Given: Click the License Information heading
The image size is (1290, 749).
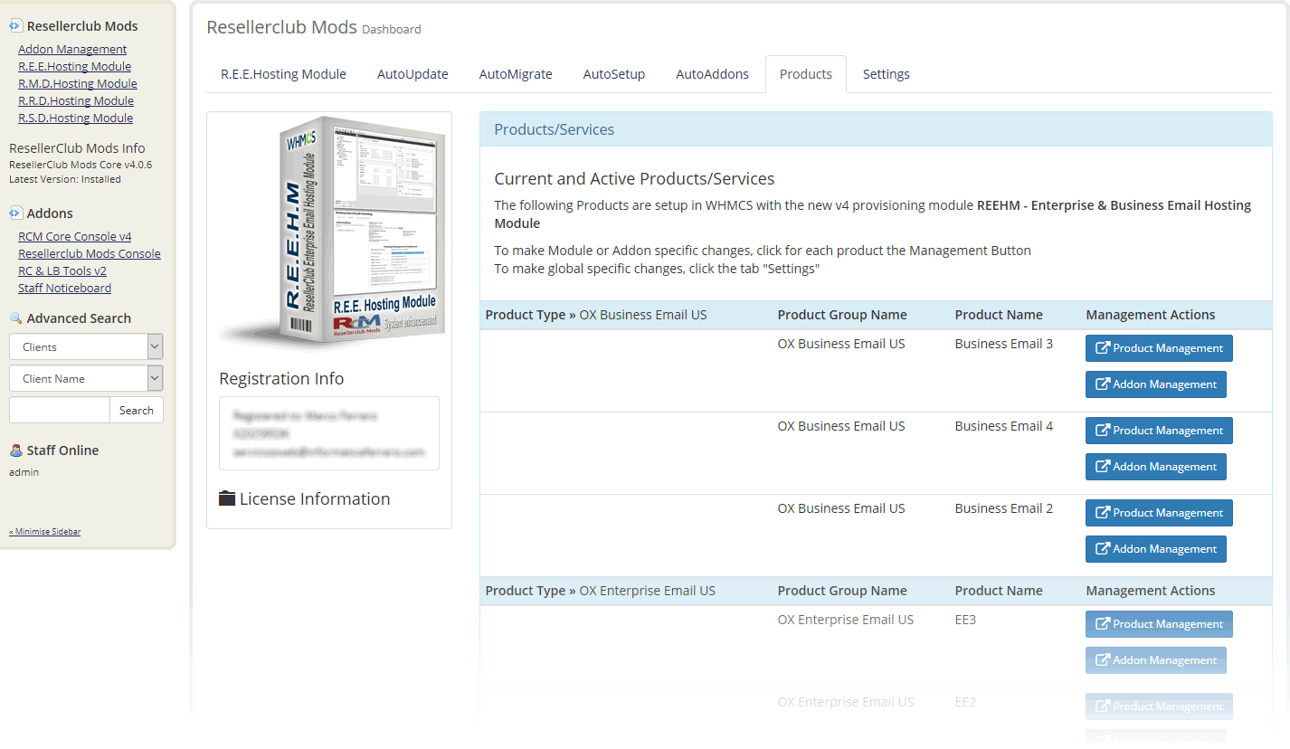Looking at the screenshot, I should pos(315,499).
